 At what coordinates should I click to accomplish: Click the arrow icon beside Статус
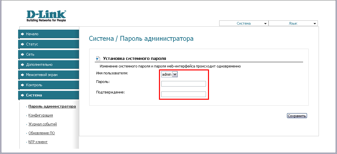coord(22,44)
